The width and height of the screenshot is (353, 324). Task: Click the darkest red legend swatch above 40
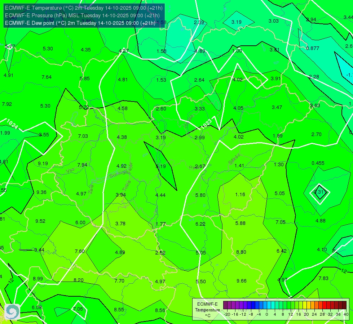point(344,305)
